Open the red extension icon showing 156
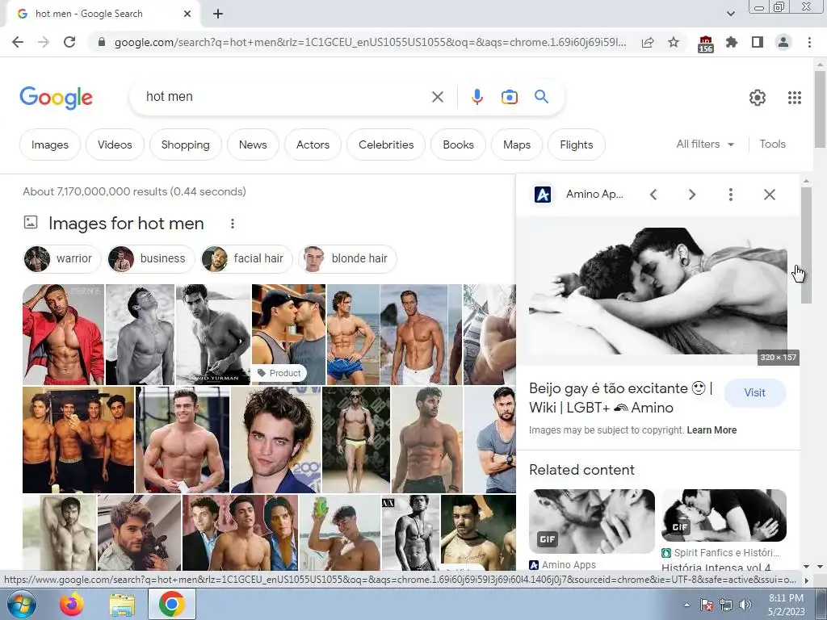The image size is (827, 620). pyautogui.click(x=705, y=44)
